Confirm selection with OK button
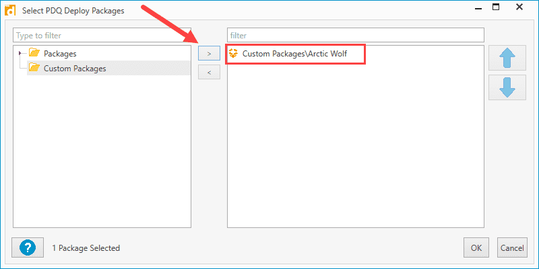 (476, 247)
